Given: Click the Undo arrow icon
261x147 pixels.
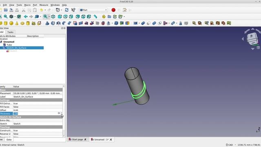Looking at the screenshot, I should tap(42, 10).
